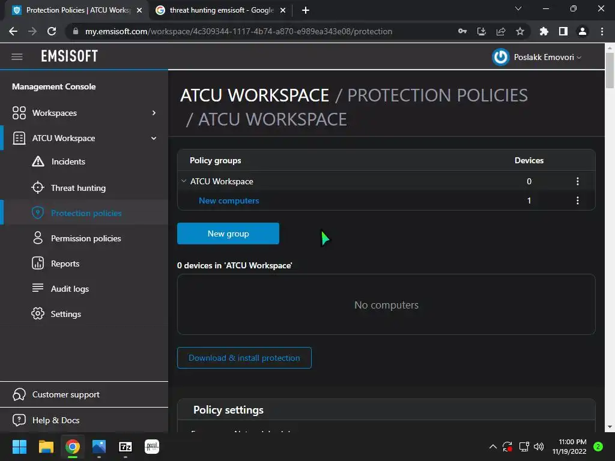Click the share page icon
The width and height of the screenshot is (615, 461).
point(501,31)
